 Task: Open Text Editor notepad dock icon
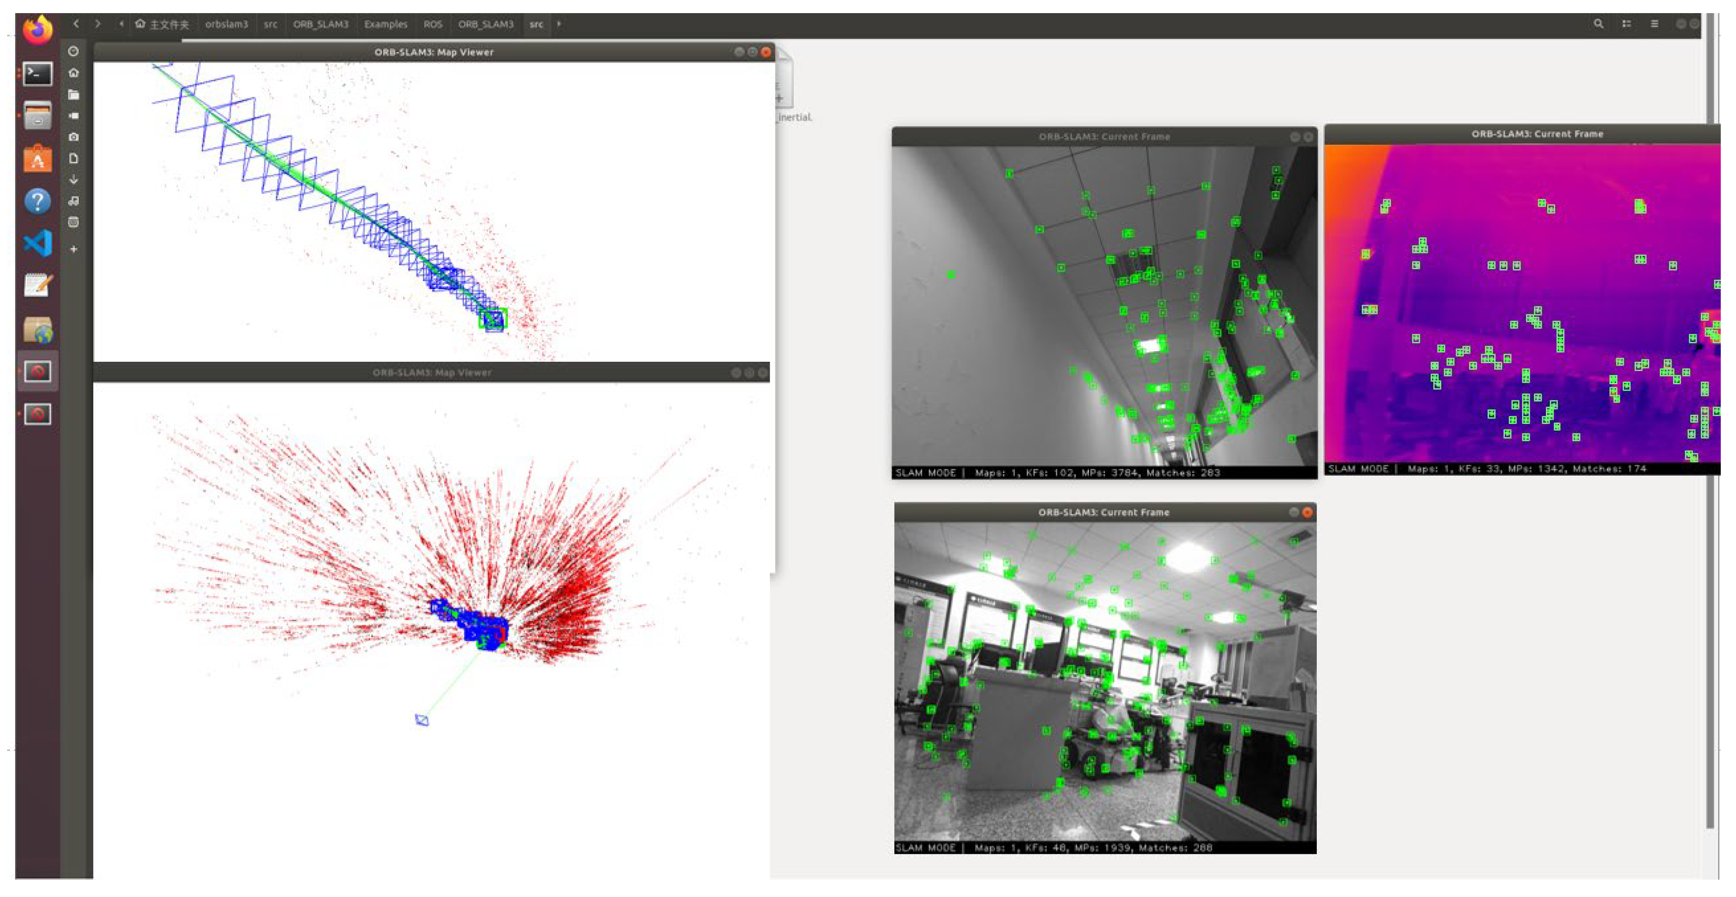[x=37, y=286]
